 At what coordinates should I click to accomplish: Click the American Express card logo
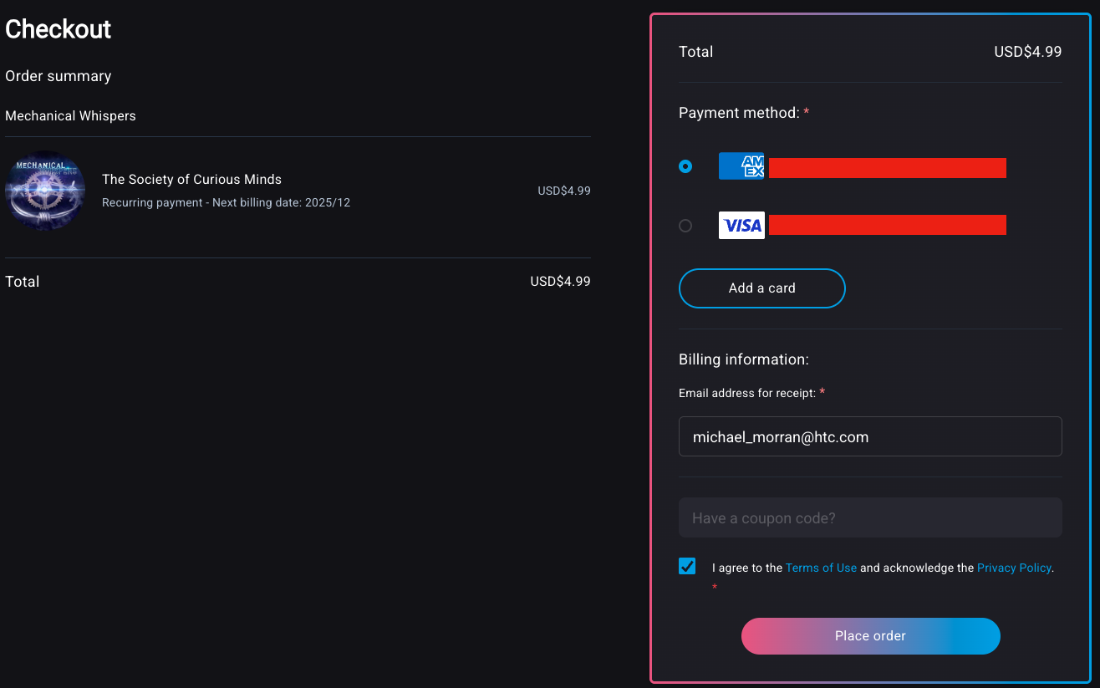click(x=741, y=166)
